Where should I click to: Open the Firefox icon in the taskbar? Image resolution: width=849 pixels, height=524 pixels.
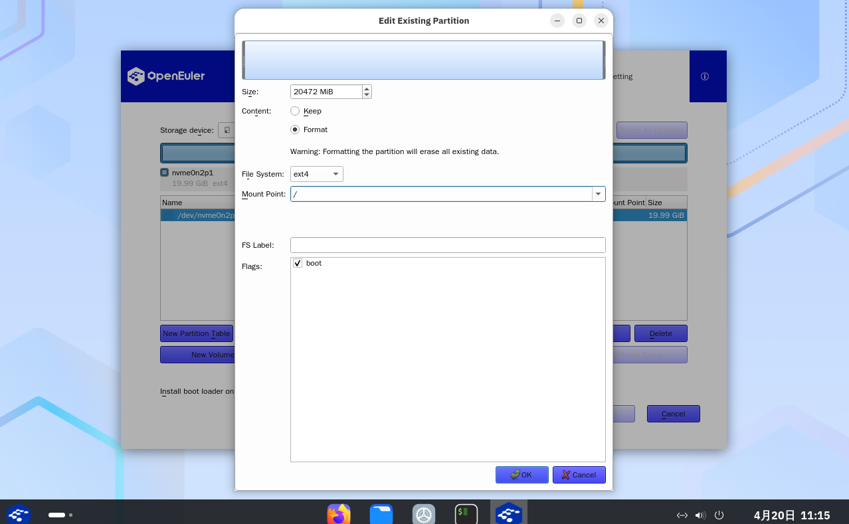339,515
